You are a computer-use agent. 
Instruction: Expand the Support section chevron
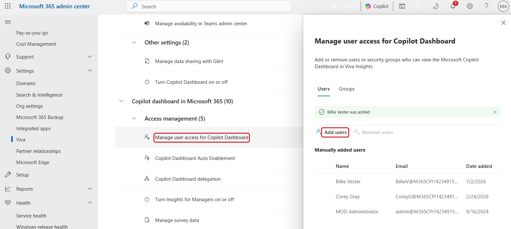[90, 57]
